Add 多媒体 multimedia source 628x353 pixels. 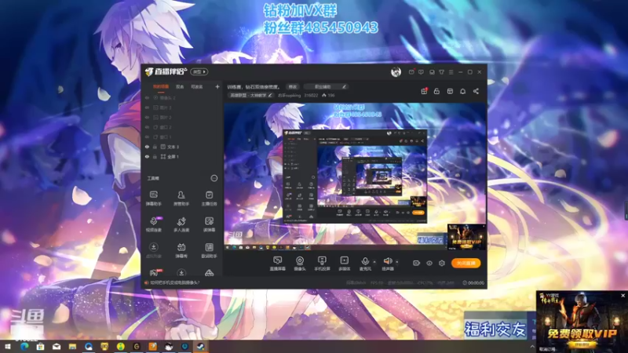(345, 264)
